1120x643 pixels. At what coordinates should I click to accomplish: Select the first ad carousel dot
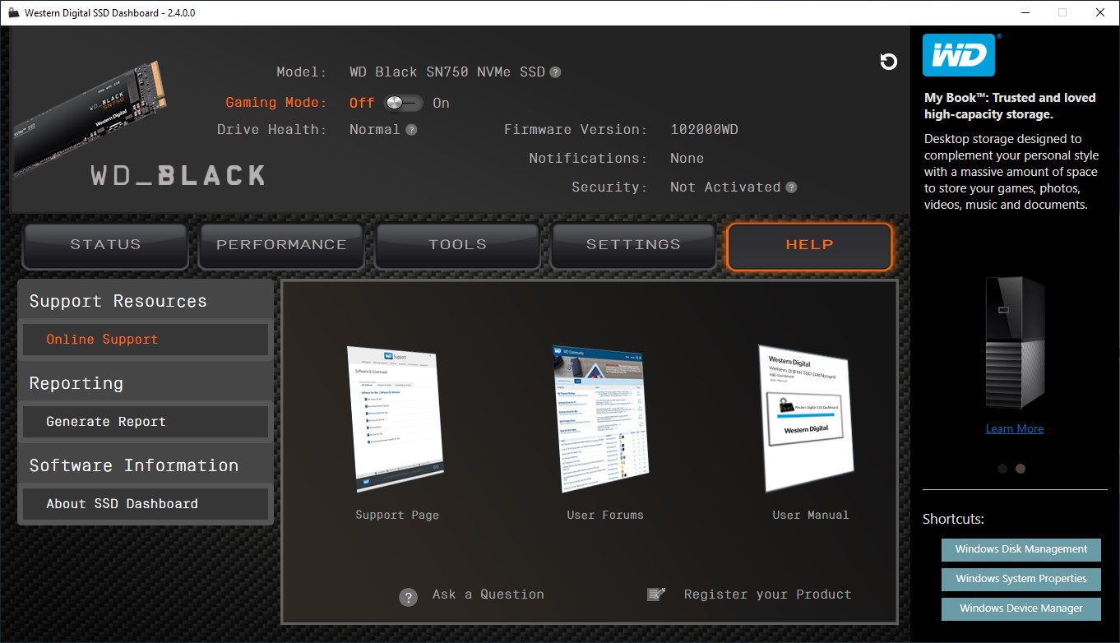(1002, 469)
